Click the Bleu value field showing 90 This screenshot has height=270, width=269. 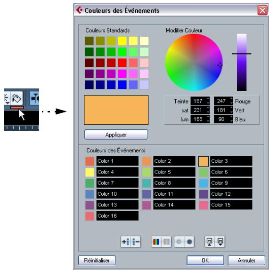pyautogui.click(x=221, y=119)
